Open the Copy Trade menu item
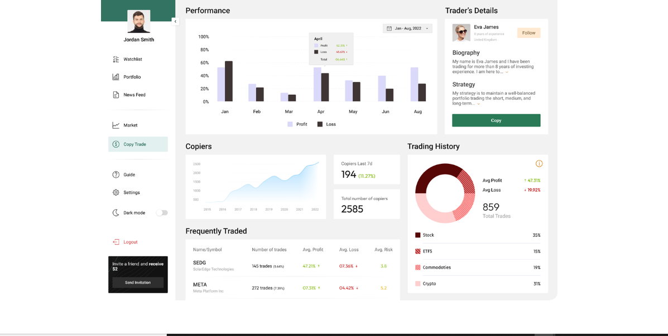 138,144
